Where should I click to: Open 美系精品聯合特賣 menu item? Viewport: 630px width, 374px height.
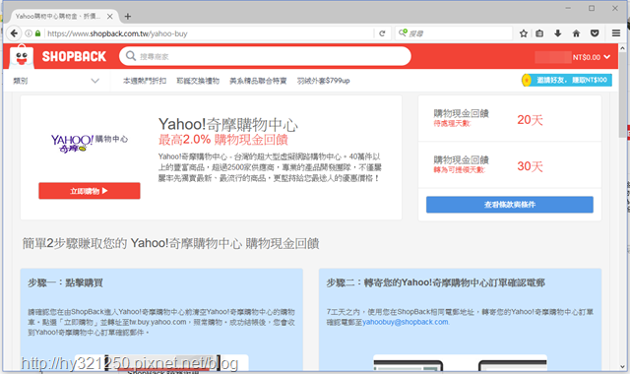coord(258,81)
